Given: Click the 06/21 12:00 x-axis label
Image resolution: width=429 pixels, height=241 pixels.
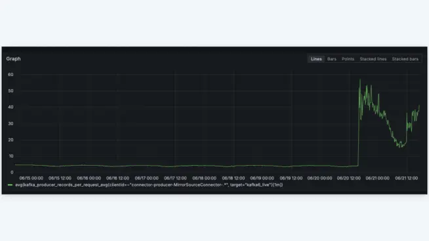Looking at the screenshot, I should [x=407, y=178].
